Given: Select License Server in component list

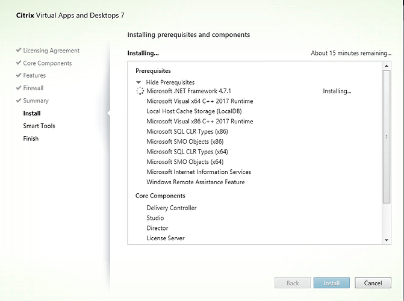Looking at the screenshot, I should pyautogui.click(x=166, y=238).
